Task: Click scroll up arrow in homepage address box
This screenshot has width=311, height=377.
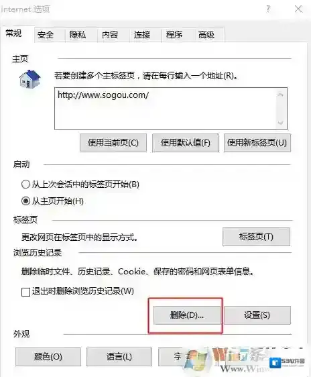Action: 280,95
